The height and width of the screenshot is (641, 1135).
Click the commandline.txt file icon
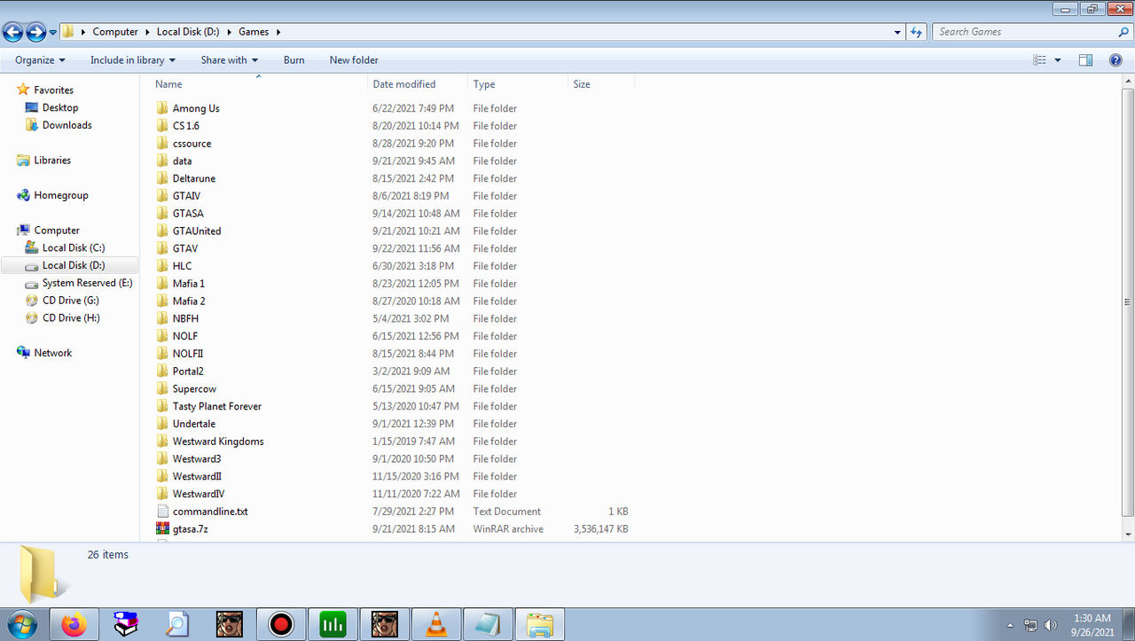162,512
